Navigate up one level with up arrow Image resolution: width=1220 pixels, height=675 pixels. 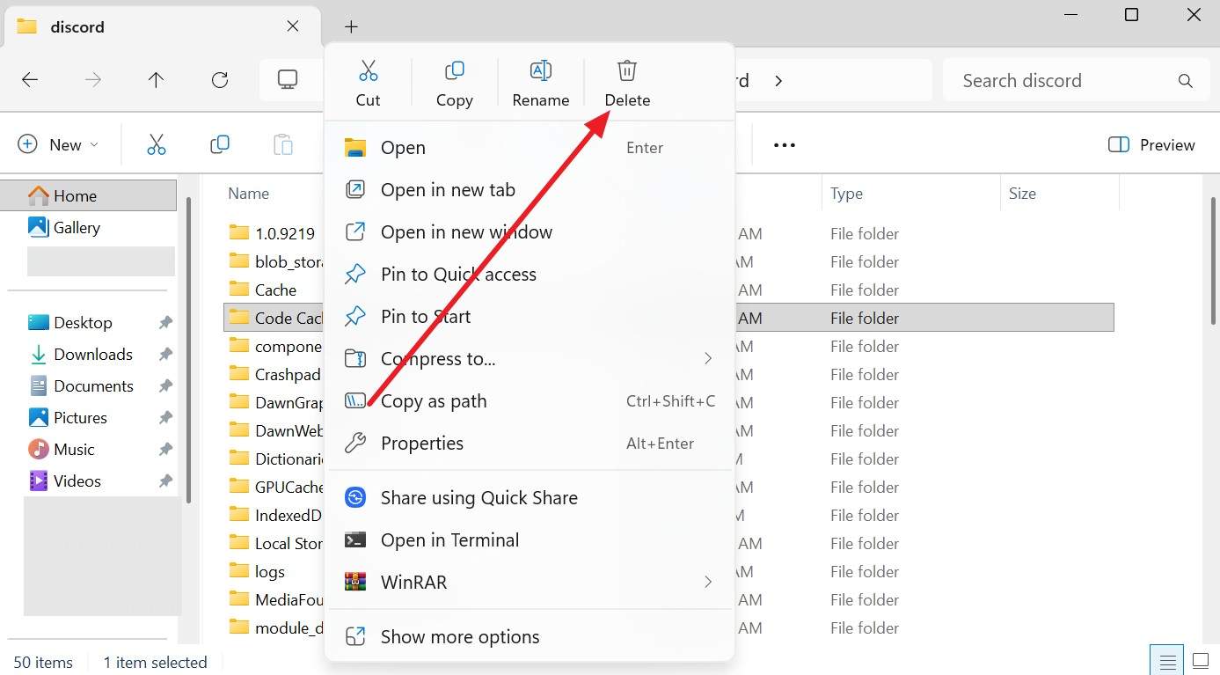(x=156, y=79)
